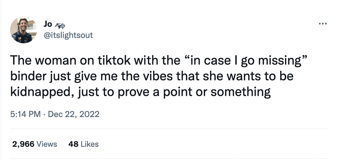
Task: Open the @itslightsout handle link
Action: click(68, 35)
